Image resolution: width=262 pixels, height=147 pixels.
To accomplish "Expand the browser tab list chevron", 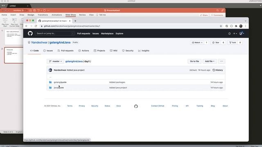I will (246, 21).
